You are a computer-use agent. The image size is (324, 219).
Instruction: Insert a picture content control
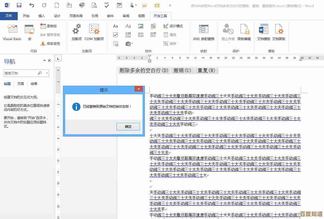click(x=141, y=26)
